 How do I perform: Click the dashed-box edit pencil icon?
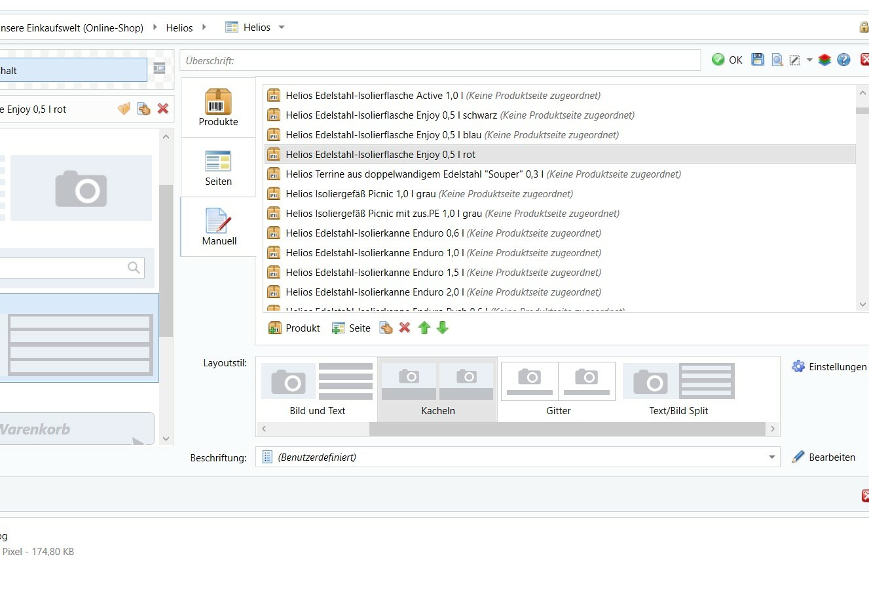click(x=794, y=60)
